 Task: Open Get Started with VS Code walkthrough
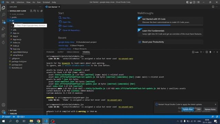coord(170,21)
